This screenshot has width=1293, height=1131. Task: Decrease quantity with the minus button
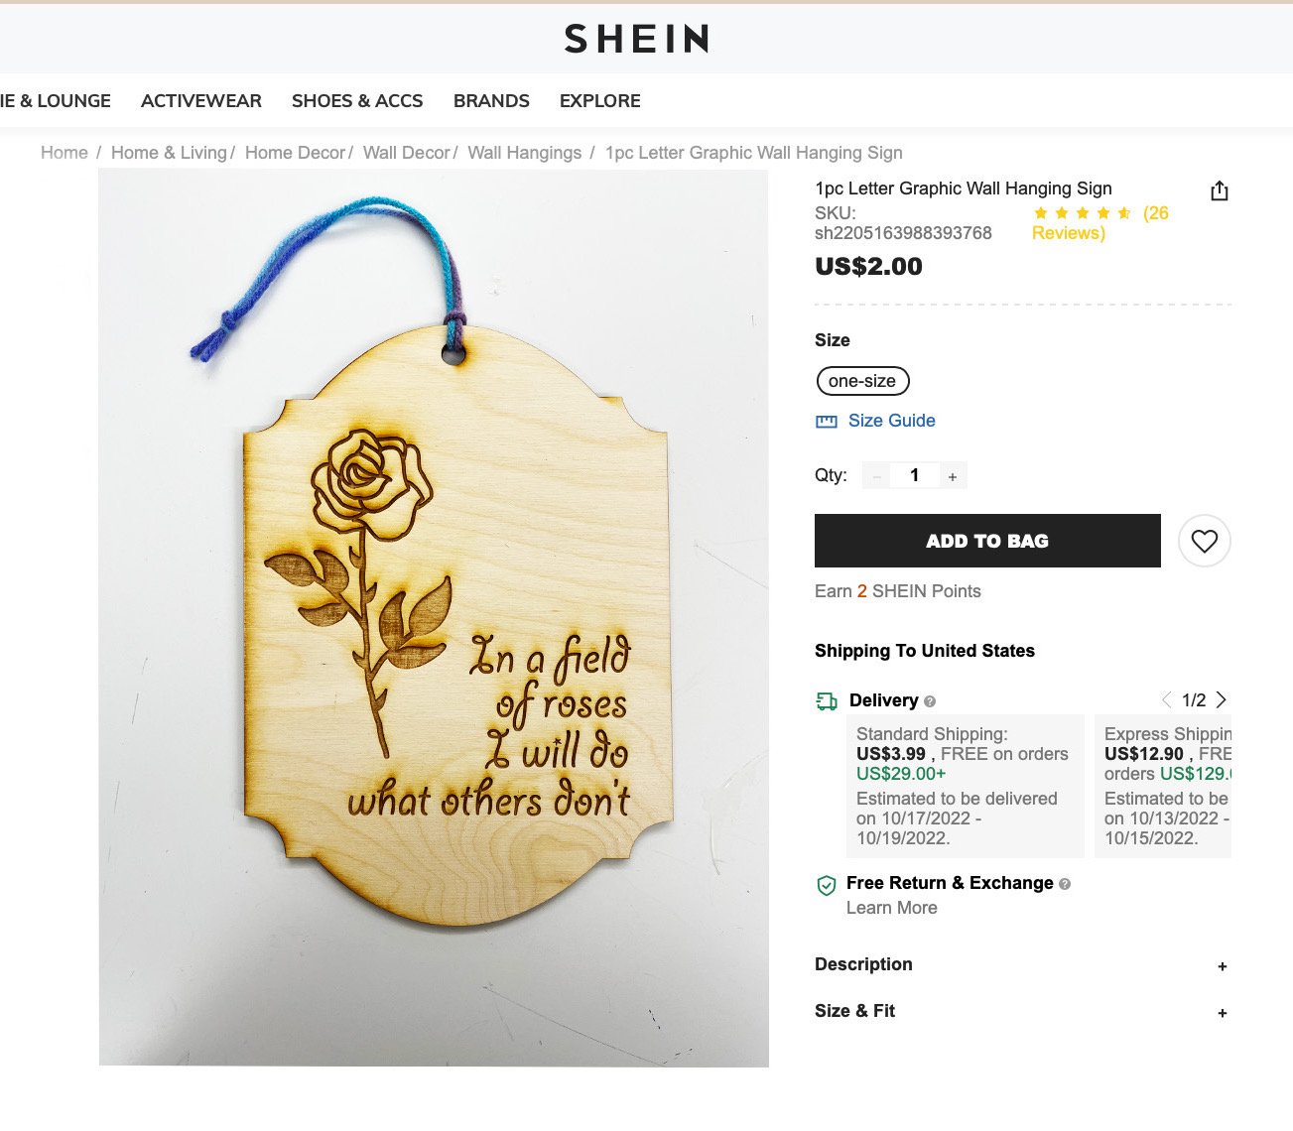(x=876, y=476)
